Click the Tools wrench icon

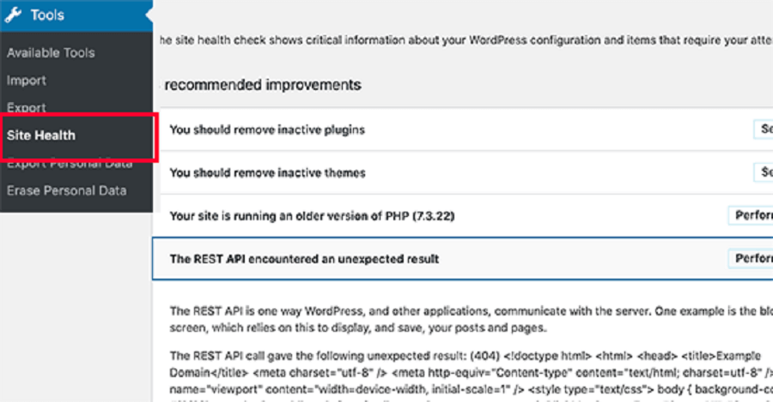tap(14, 15)
